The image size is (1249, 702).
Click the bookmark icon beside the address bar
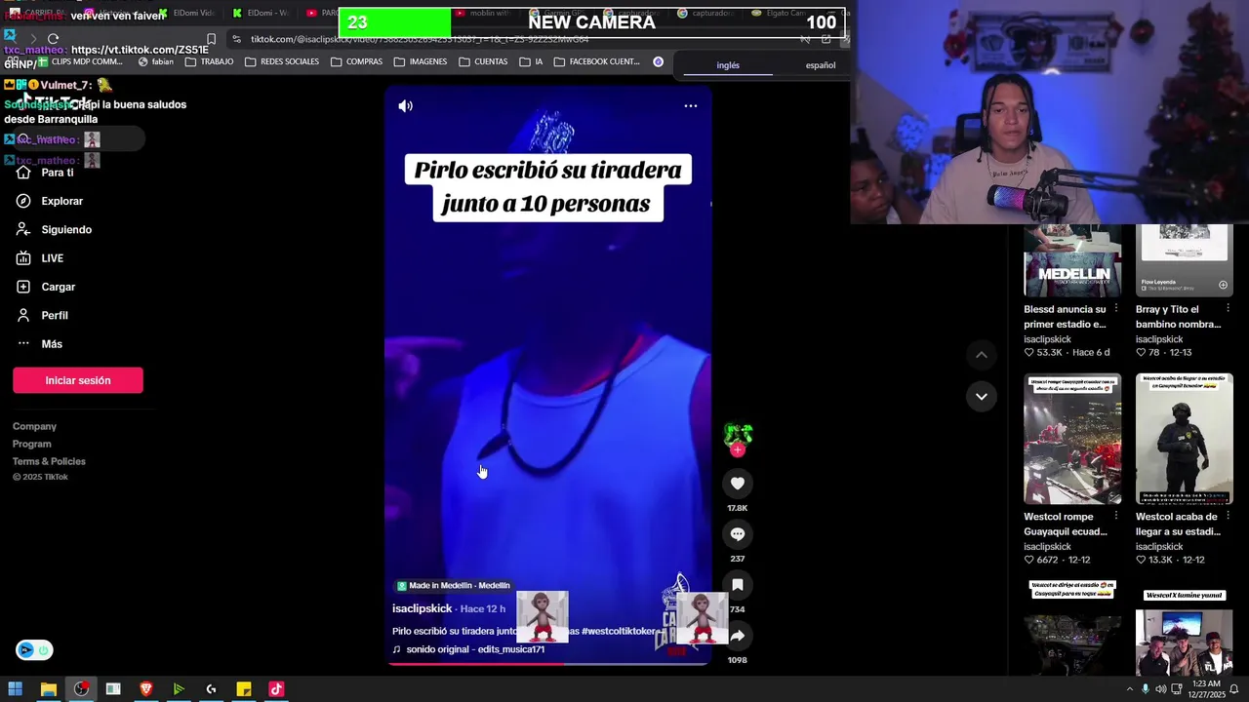[x=211, y=39]
